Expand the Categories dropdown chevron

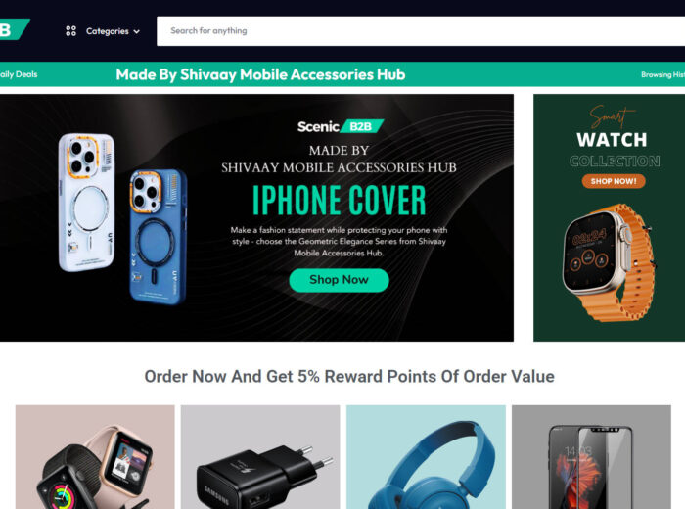pos(137,32)
